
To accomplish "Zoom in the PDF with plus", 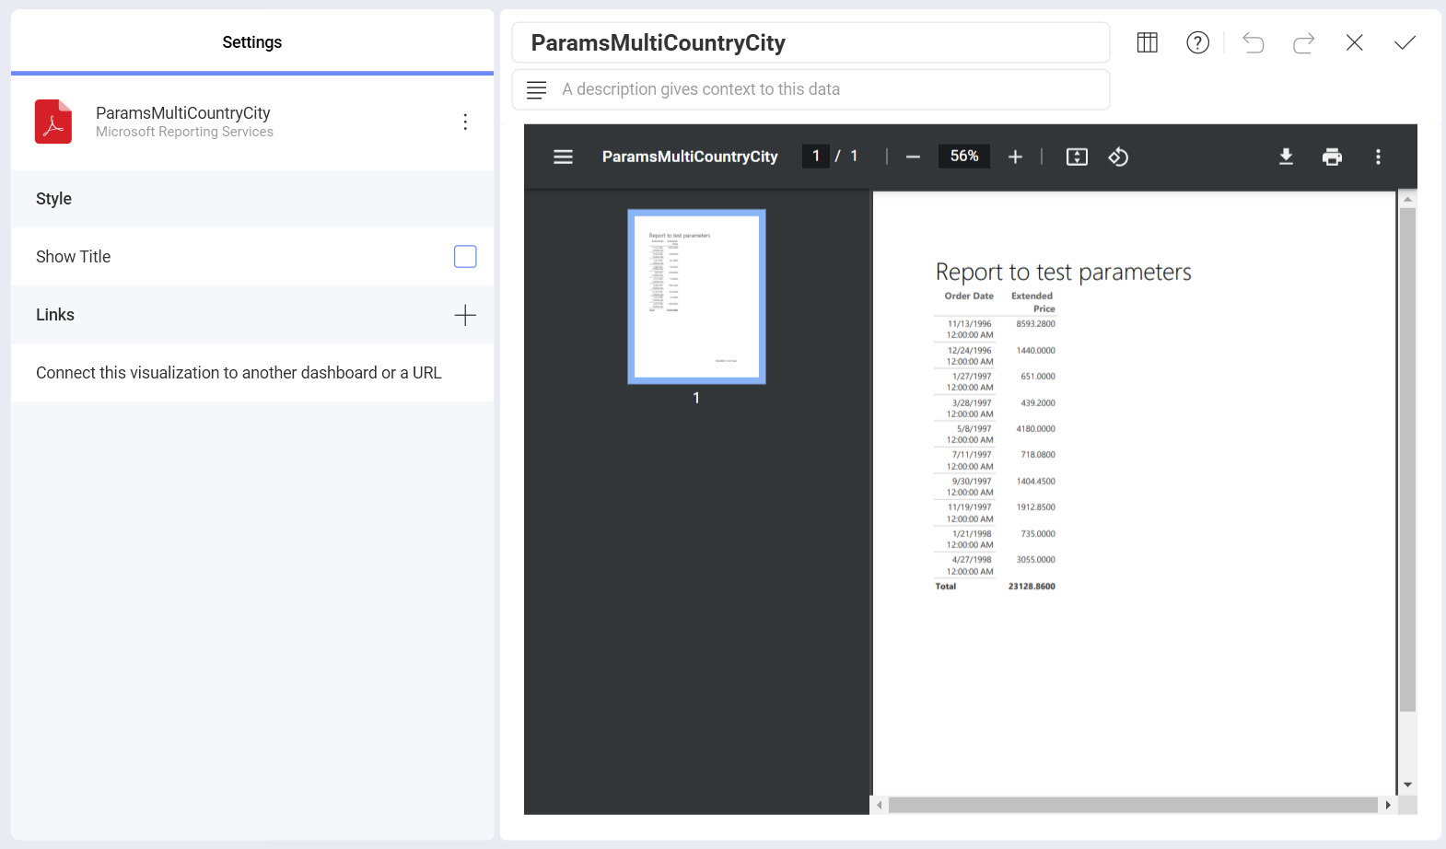I will point(1015,157).
